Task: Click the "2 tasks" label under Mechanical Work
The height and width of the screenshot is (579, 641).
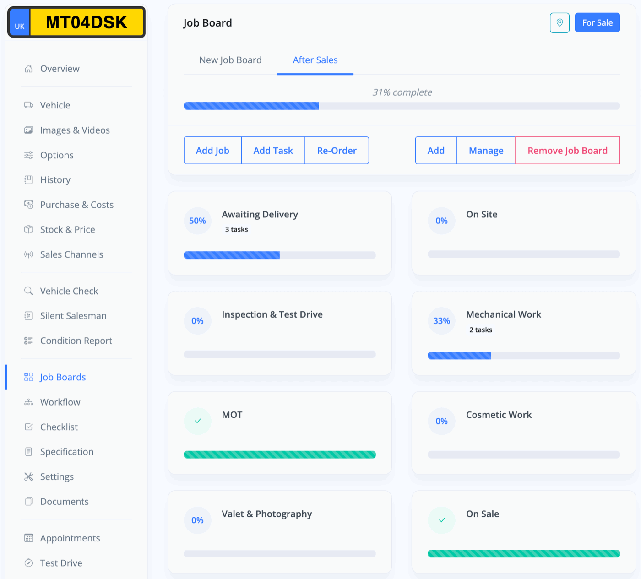Action: point(481,330)
